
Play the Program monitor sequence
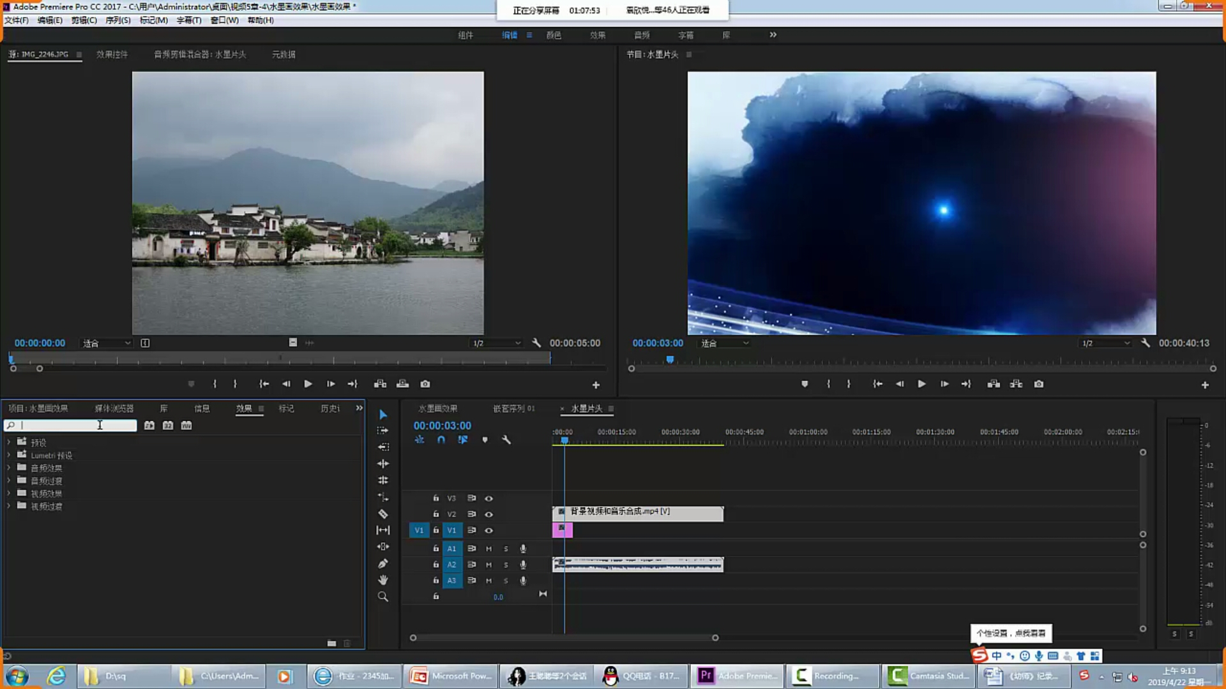(921, 384)
